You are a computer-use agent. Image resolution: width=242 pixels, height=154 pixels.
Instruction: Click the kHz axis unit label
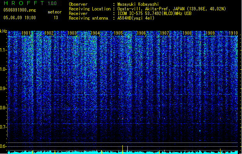[x=3, y=31]
